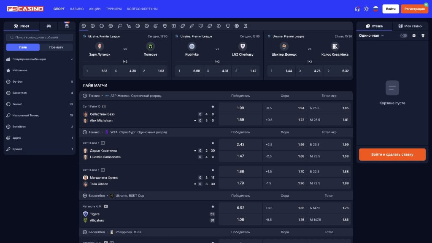The height and width of the screenshot is (243, 432).
Task: Select the table tennis paddle icon in toolbar
Action: [119, 26]
